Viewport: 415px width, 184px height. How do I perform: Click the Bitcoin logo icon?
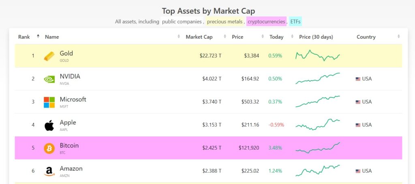tap(49, 148)
